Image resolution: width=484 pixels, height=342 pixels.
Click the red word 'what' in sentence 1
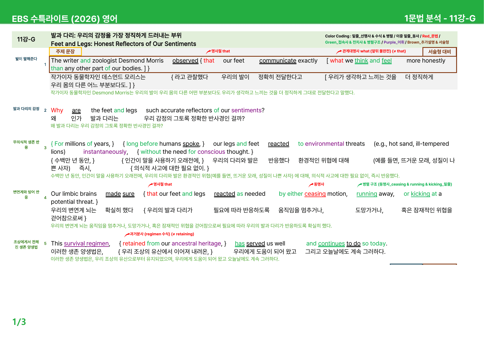pos(337,61)
